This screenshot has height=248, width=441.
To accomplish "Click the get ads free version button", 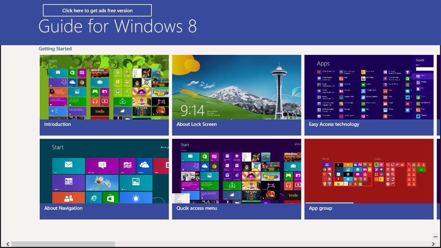I will click(x=97, y=10).
